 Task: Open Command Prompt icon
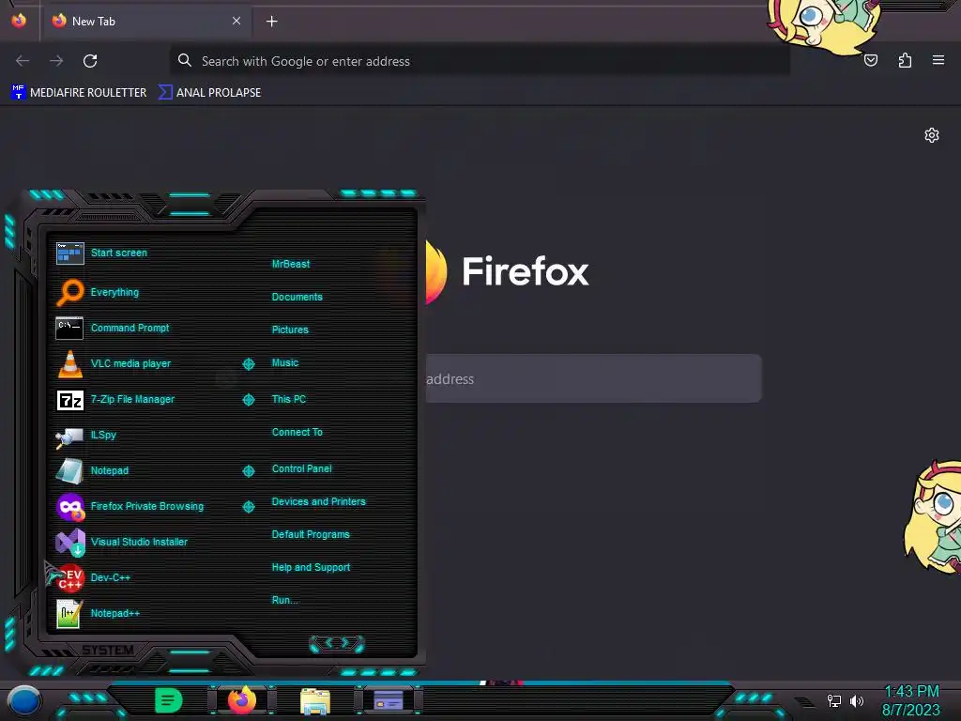[x=69, y=328]
